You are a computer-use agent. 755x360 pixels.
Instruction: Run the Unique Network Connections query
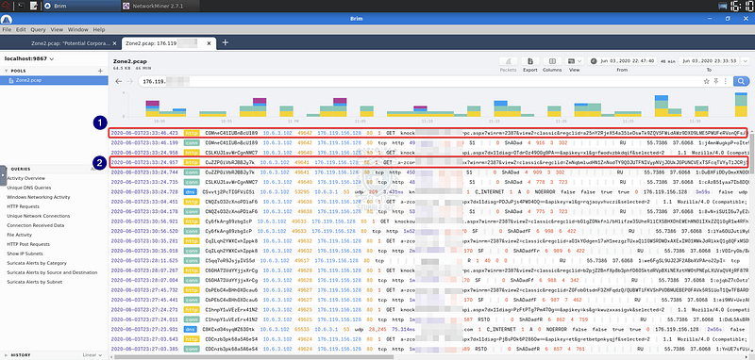(39, 216)
